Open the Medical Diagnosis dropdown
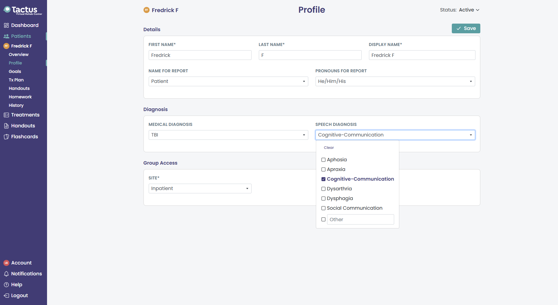This screenshot has height=305, width=558. tap(228, 135)
